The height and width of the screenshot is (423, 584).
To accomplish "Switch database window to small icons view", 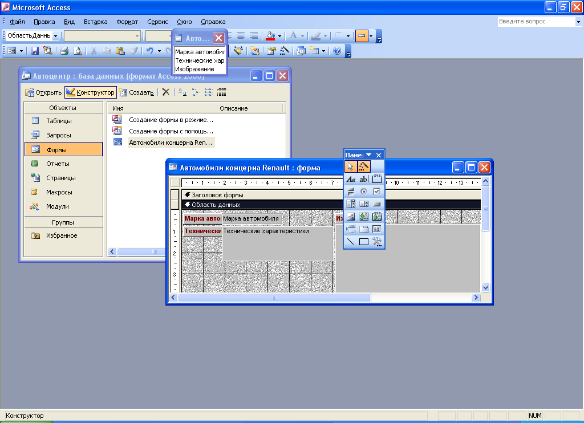I will coord(196,92).
